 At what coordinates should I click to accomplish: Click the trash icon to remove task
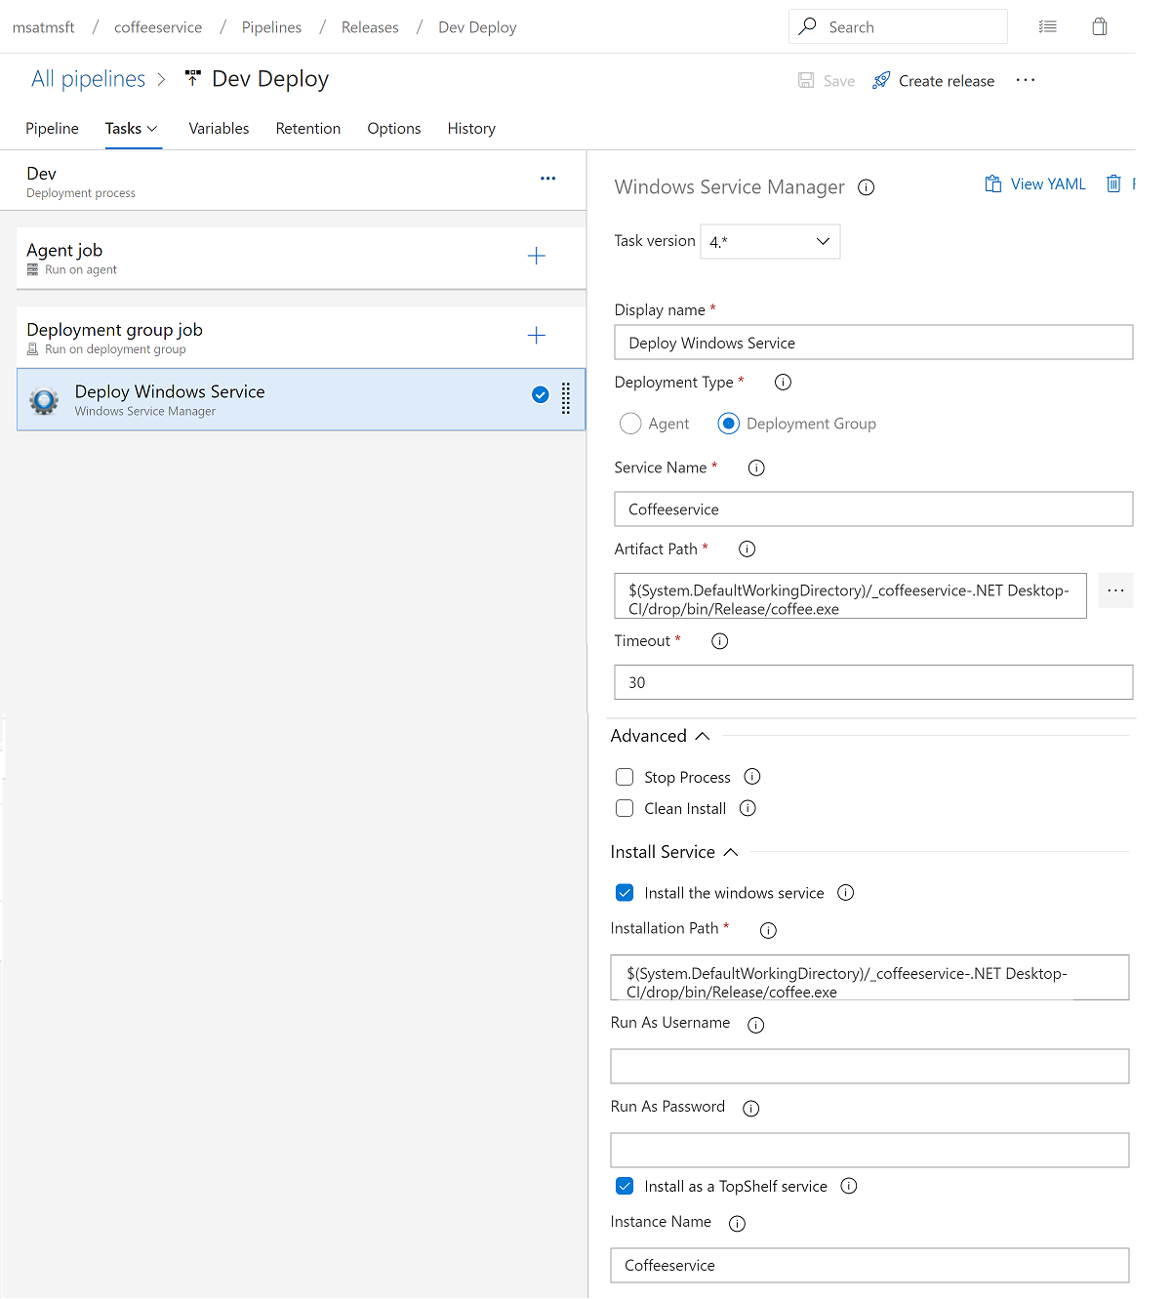1113,183
